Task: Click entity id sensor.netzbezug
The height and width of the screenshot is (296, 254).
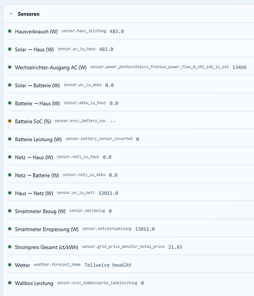Action: click(87, 211)
